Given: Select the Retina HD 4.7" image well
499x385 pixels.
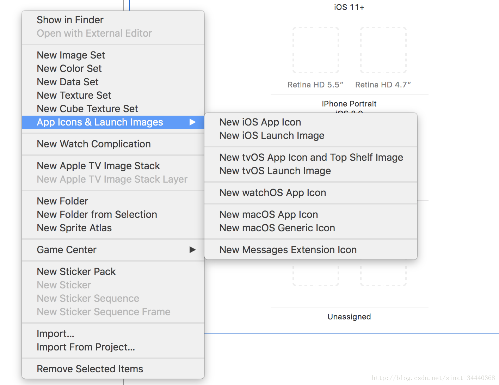Looking at the screenshot, I should [x=383, y=50].
